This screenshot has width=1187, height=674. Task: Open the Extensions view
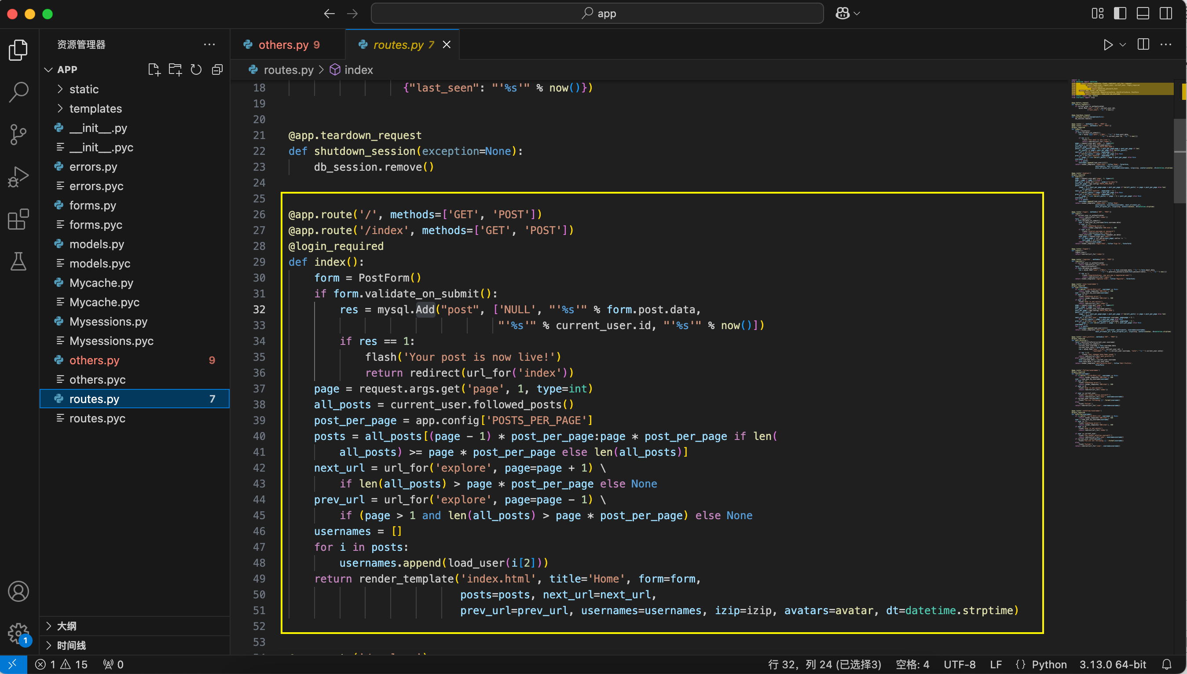click(x=18, y=219)
